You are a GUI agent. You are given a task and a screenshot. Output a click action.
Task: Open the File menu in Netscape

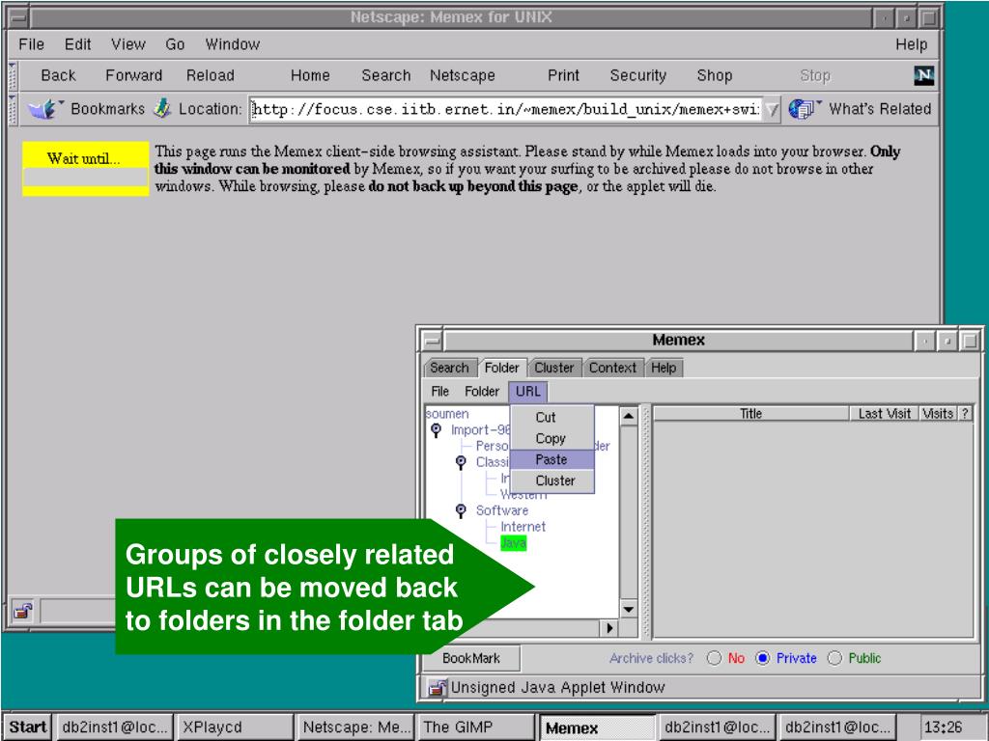[32, 44]
